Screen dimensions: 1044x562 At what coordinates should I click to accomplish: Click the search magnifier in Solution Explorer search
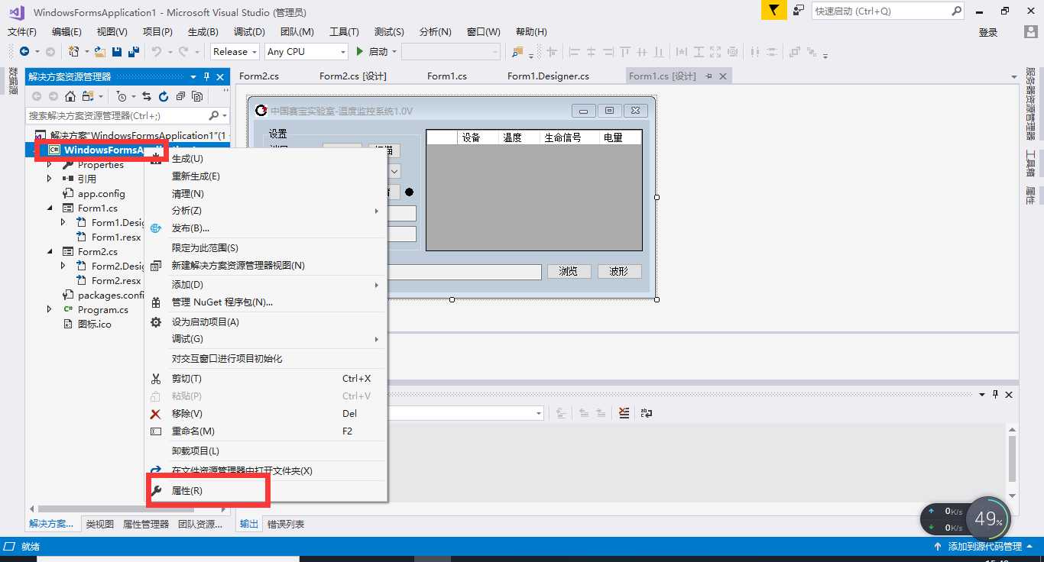click(x=214, y=115)
